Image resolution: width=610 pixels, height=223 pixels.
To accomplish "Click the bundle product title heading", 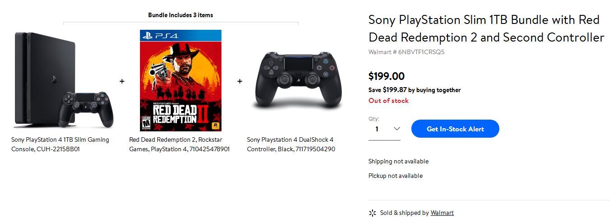I will [x=486, y=28].
